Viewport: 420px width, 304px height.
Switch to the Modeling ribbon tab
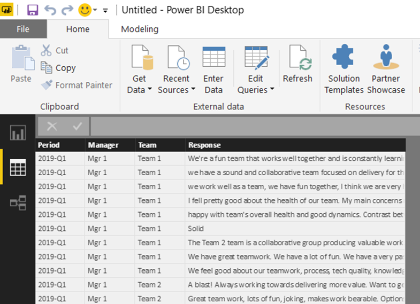tap(140, 29)
